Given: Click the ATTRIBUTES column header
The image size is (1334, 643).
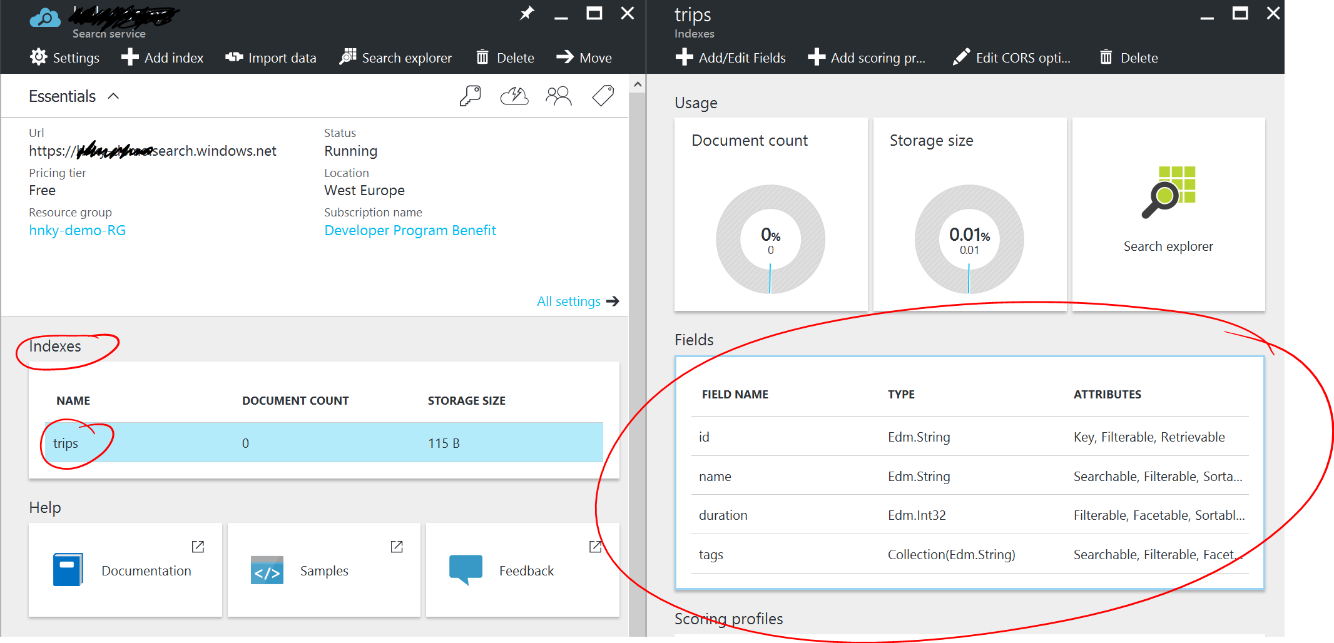Looking at the screenshot, I should 1107,395.
